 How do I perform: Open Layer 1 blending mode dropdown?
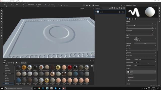(x=123, y=11)
